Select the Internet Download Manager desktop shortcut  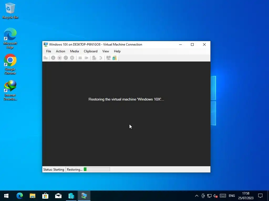click(x=10, y=90)
